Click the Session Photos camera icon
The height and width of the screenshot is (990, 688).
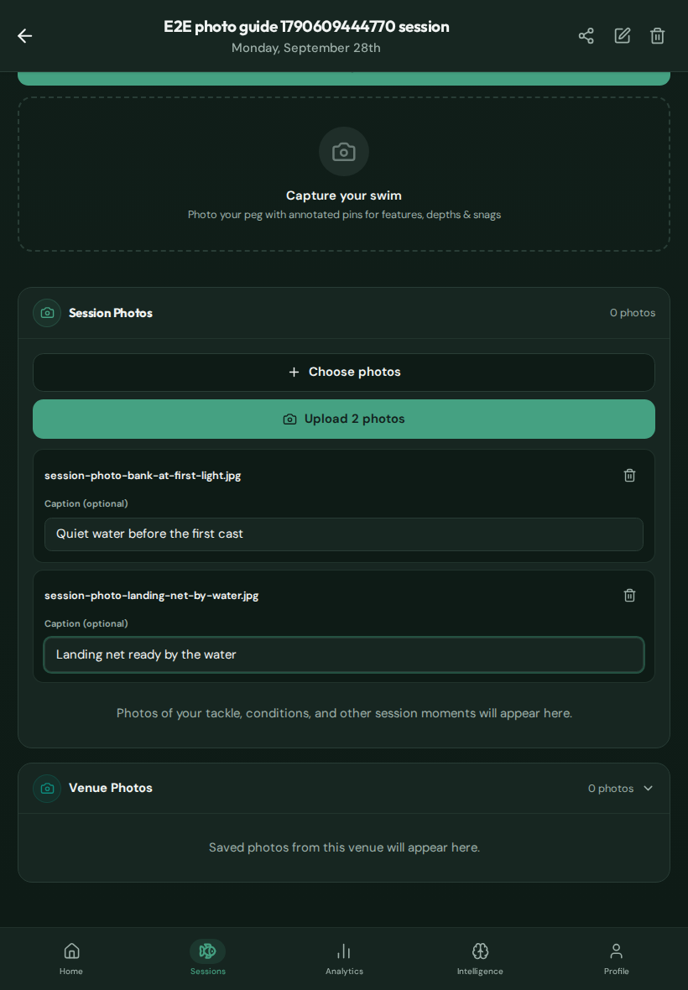pyautogui.click(x=47, y=313)
